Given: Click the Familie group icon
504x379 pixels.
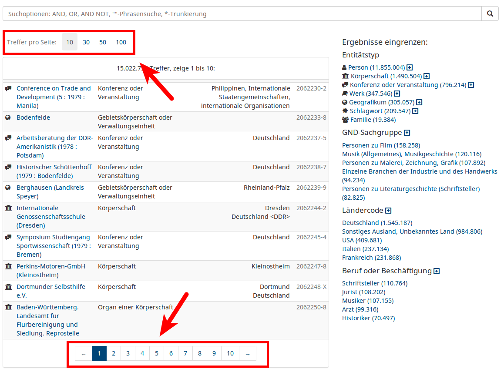Looking at the screenshot, I should 346,120.
